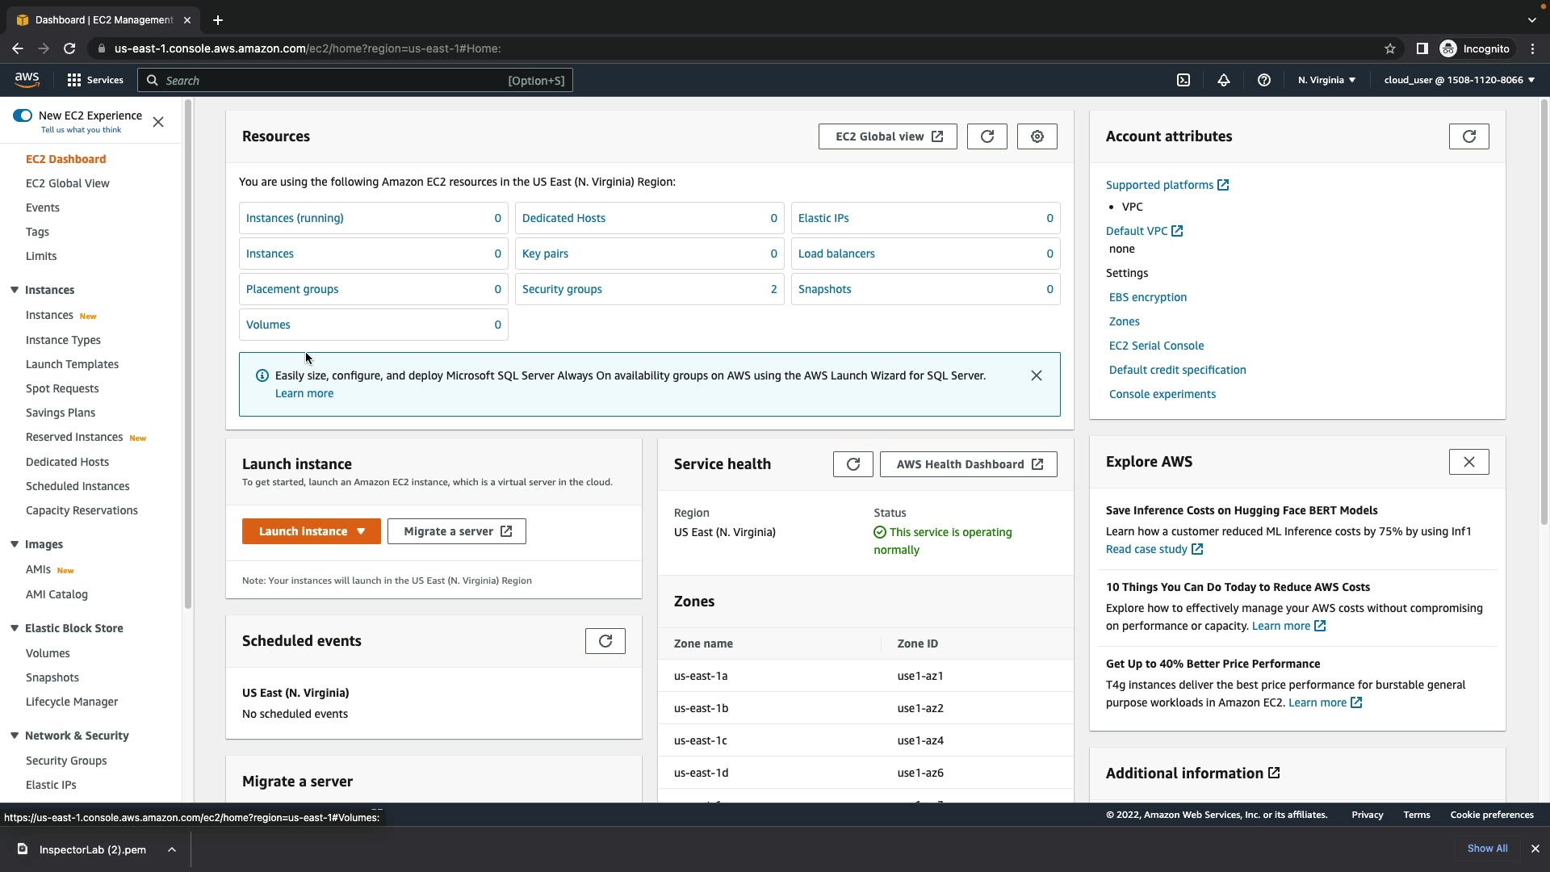This screenshot has width=1550, height=872.
Task: Open the Services grid menu
Action: click(74, 80)
